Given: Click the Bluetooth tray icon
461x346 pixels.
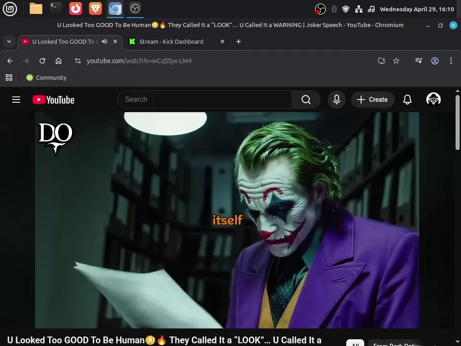Looking at the screenshot, I should (x=334, y=9).
